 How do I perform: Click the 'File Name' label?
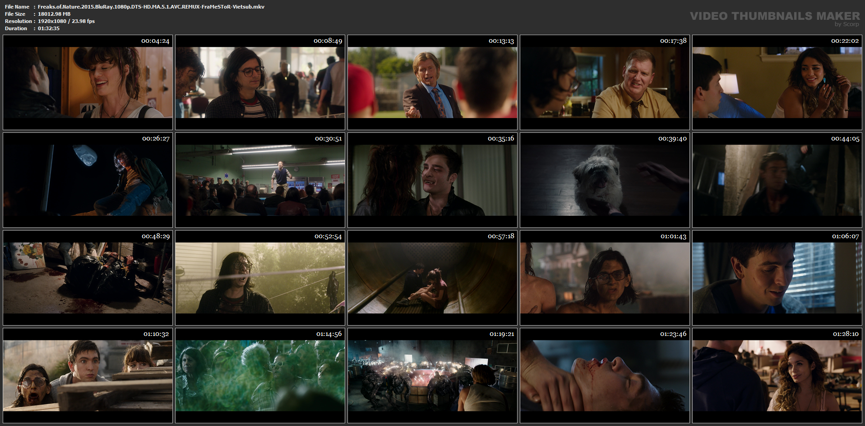point(17,7)
